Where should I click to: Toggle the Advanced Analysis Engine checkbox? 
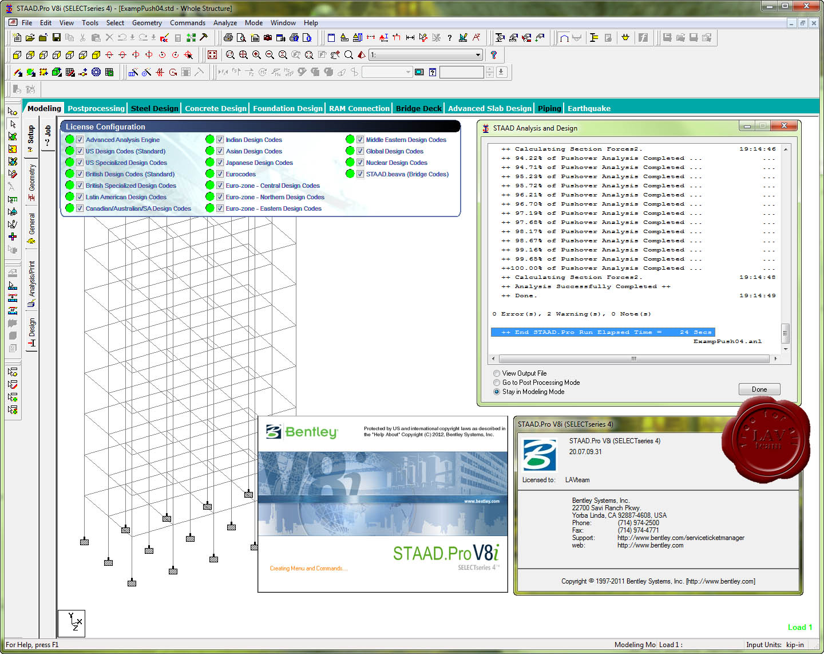[x=80, y=140]
